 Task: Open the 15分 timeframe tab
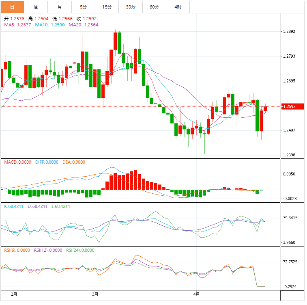(107, 7)
